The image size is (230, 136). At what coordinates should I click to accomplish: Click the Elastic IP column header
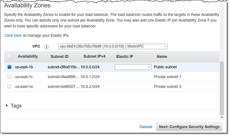coord(124,57)
